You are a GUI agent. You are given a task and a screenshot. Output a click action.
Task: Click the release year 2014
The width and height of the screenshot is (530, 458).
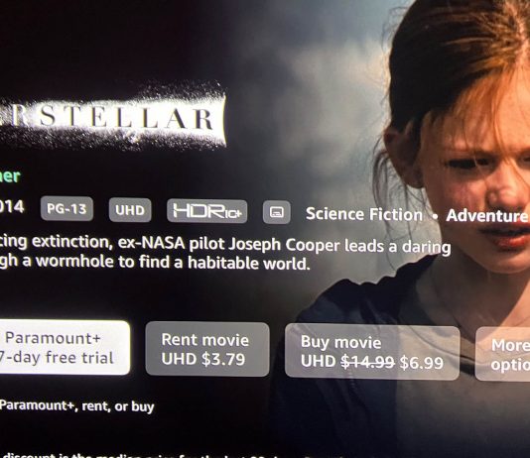pyautogui.click(x=12, y=206)
